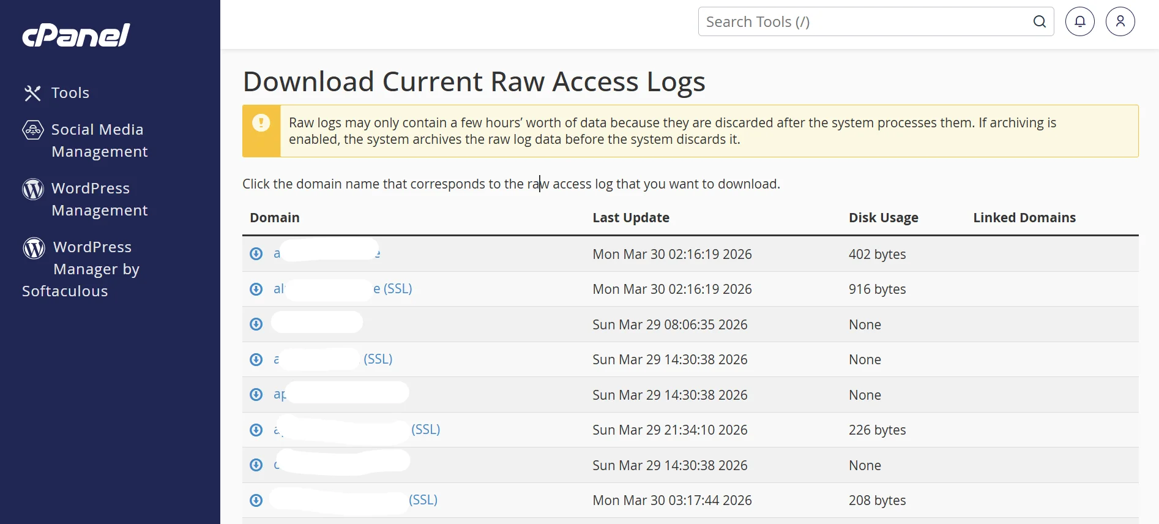
Task: Click the SSL domain link in the 226 bytes row
Action: 357,429
